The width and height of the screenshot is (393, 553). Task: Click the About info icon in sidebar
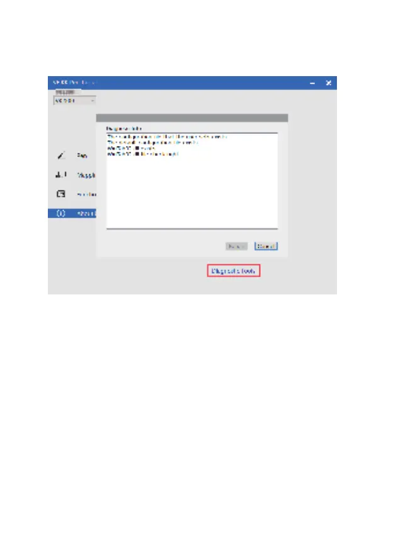pyautogui.click(x=61, y=213)
